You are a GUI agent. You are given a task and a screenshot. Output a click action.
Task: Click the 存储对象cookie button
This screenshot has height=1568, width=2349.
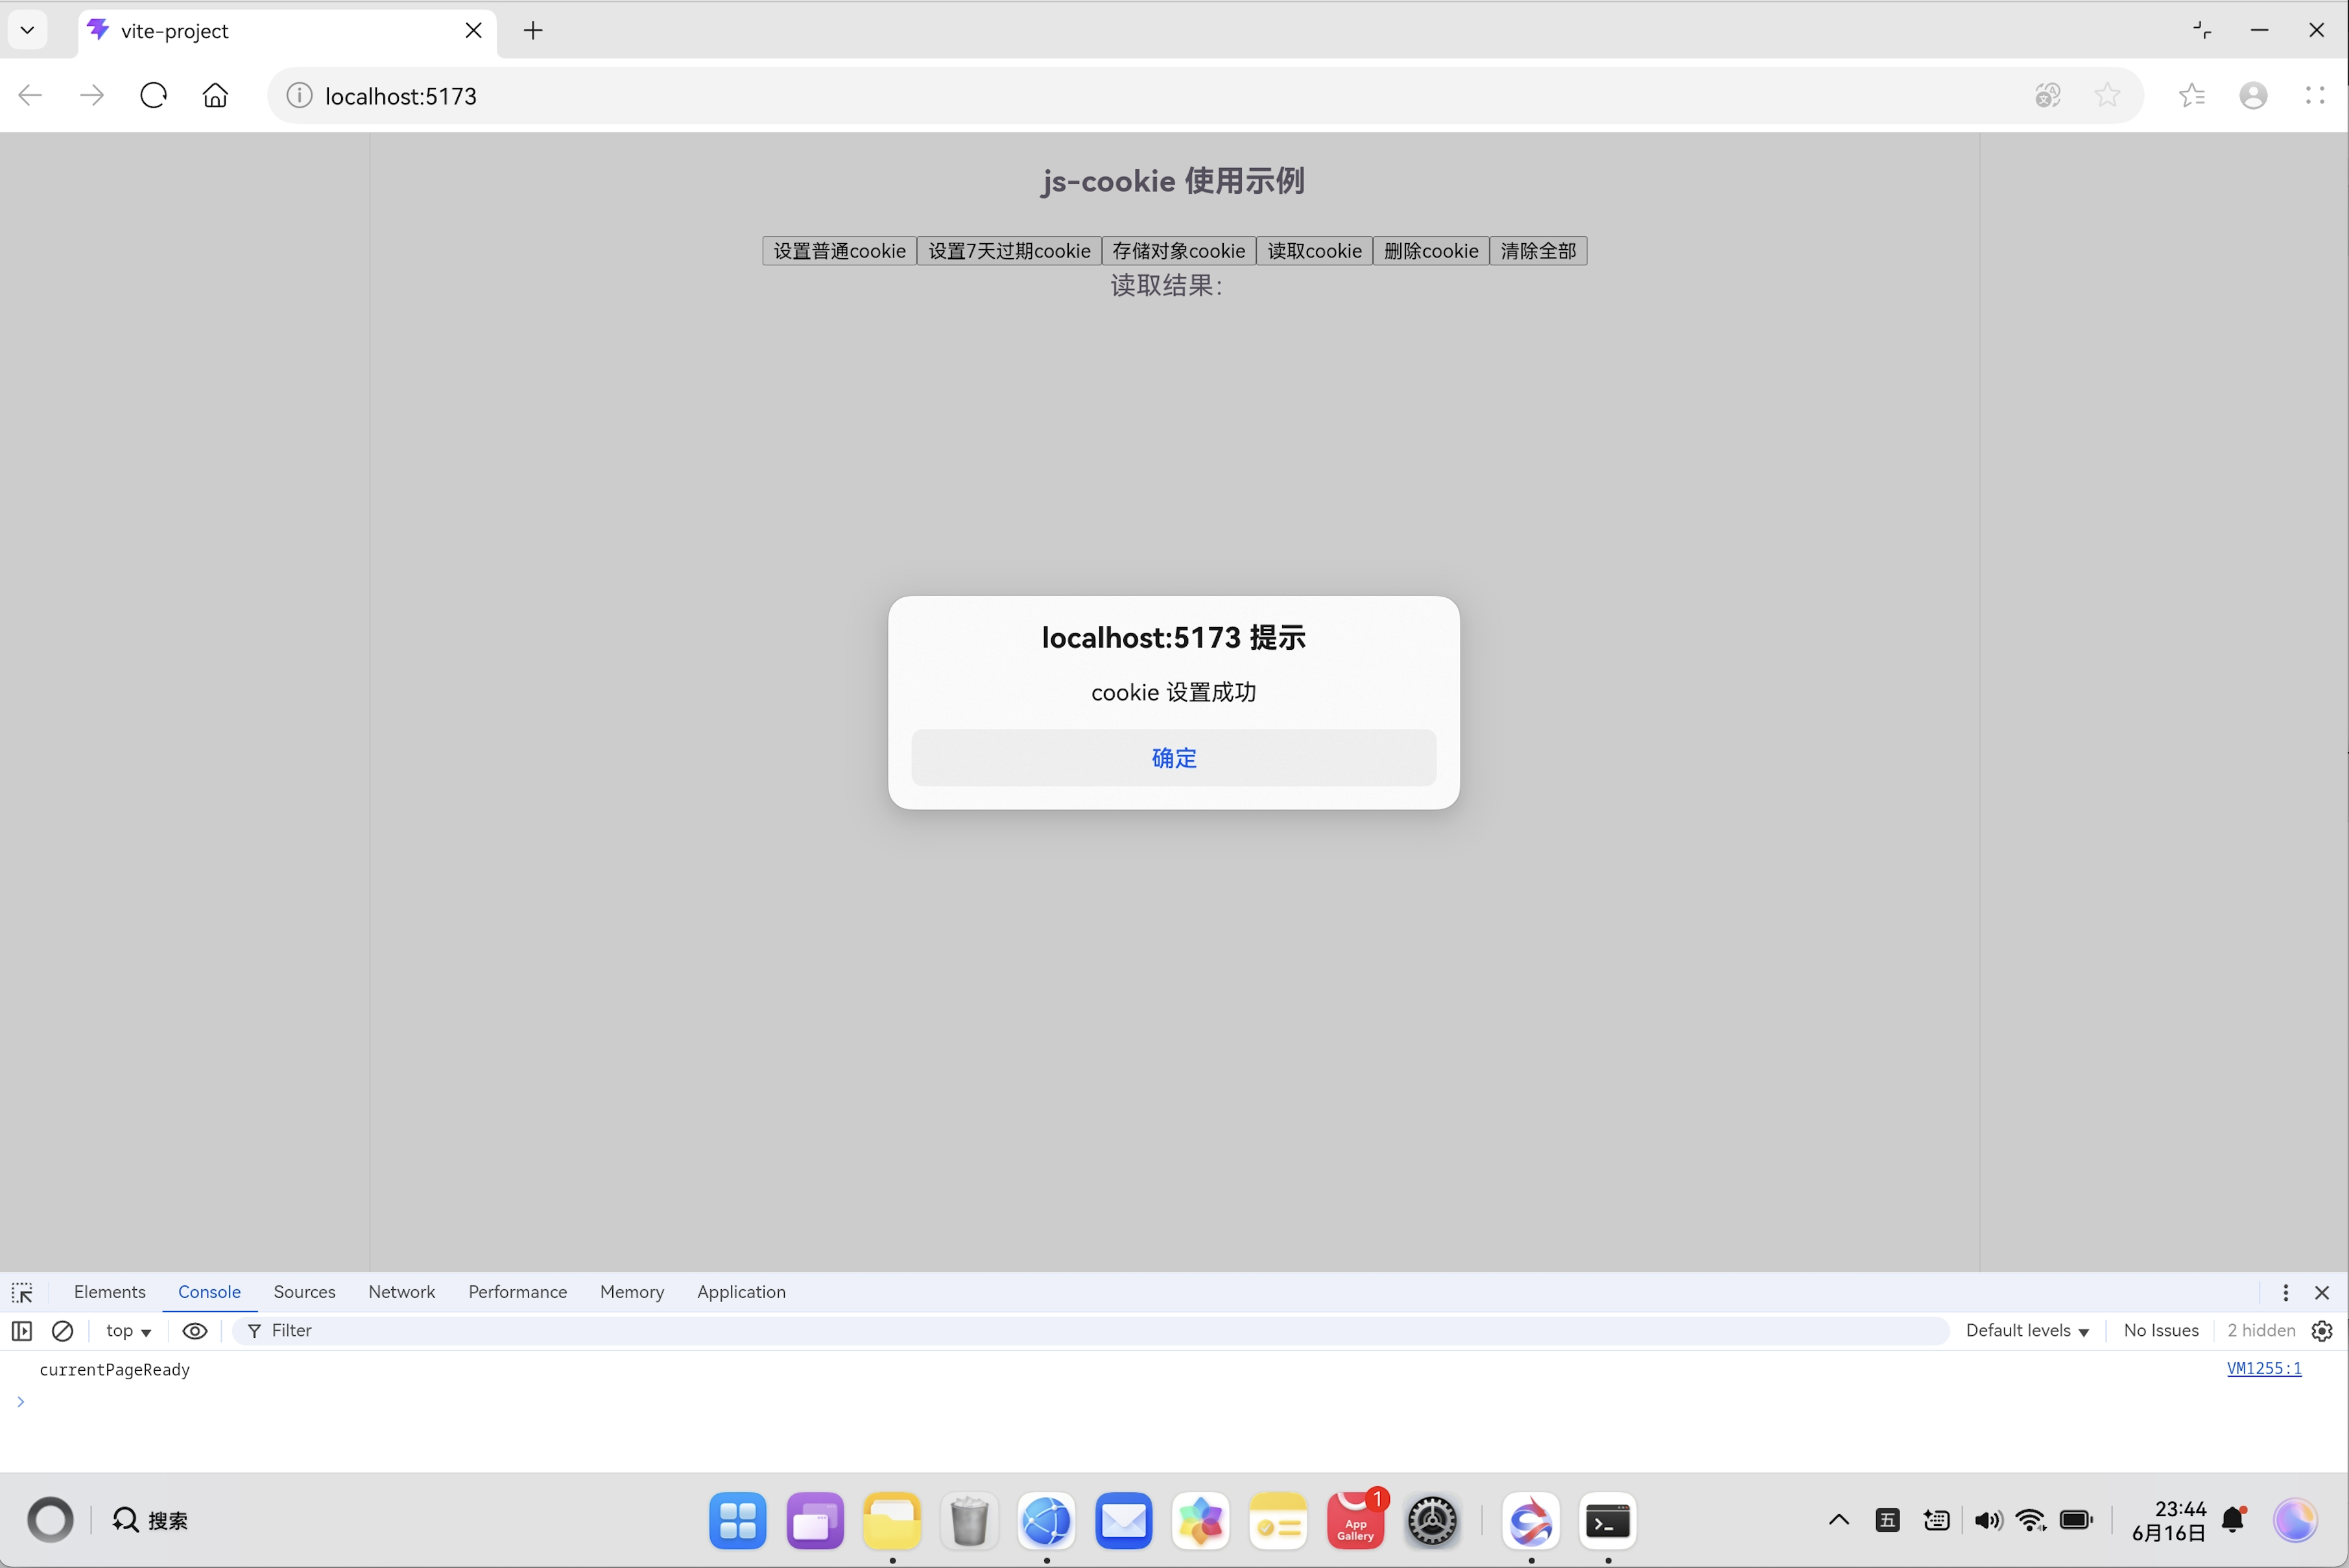1178,250
